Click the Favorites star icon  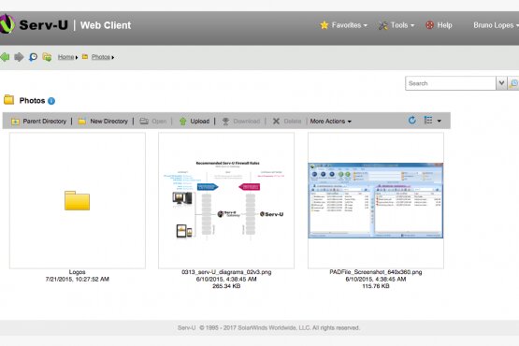click(324, 25)
